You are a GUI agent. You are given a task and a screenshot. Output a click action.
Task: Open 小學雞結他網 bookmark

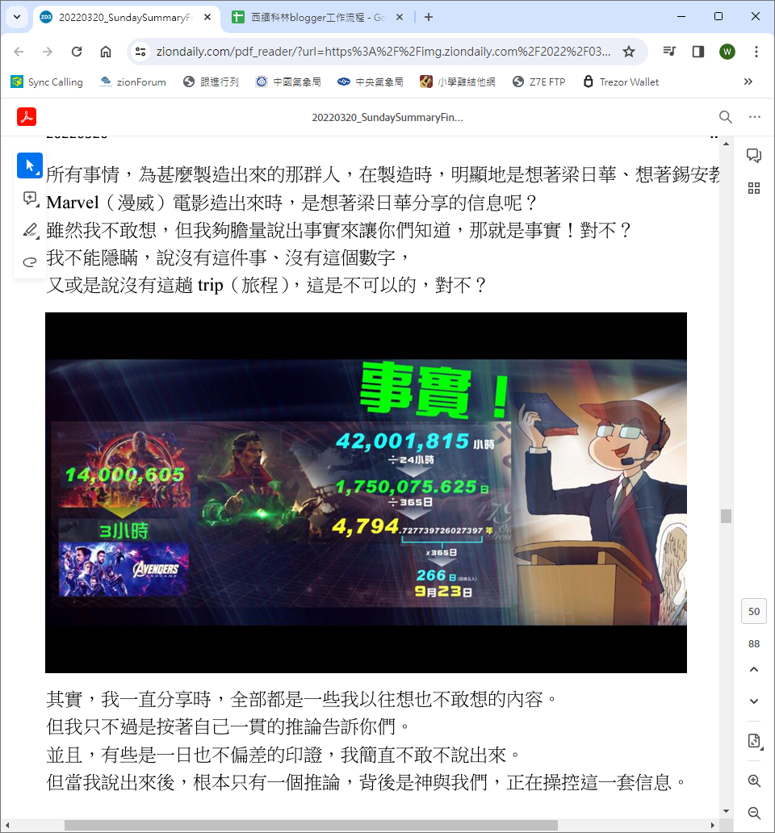[x=458, y=82]
